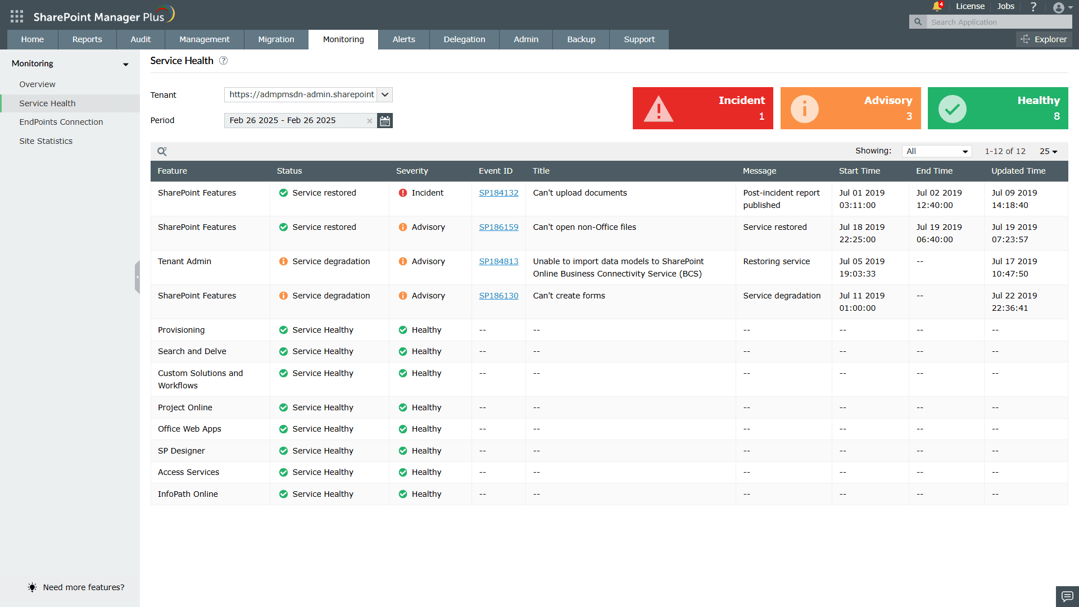Open EndPoints Connection in sidebar
The height and width of the screenshot is (607, 1079).
click(61, 122)
